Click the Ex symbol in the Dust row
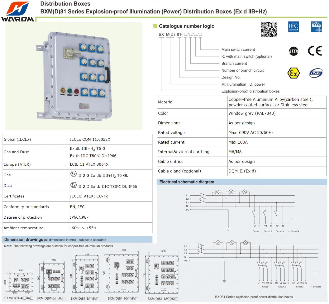This screenshot has height=304, width=329. tap(73, 185)
